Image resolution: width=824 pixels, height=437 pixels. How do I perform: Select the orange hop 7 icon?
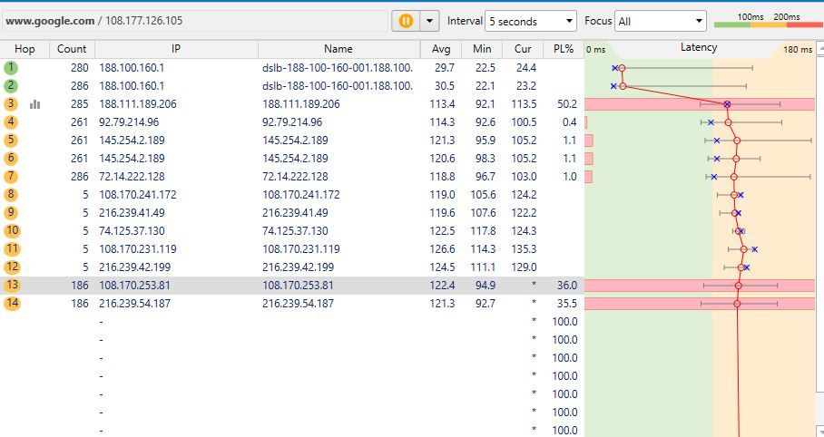point(11,177)
